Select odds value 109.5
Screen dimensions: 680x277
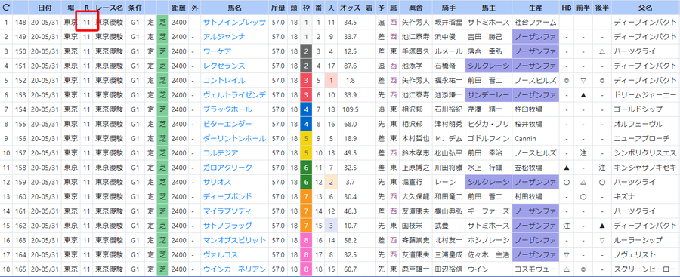(x=351, y=109)
